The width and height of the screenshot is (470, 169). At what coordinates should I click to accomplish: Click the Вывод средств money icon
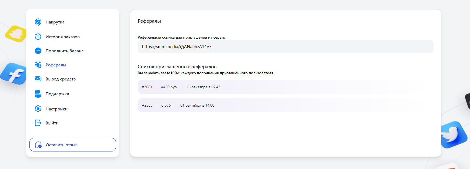(38, 79)
